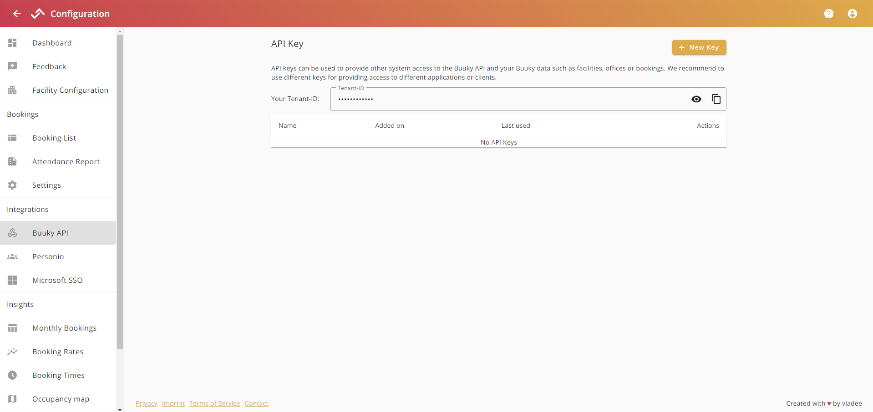Click the Insights section heading
Image resolution: width=873 pixels, height=412 pixels.
(x=20, y=304)
